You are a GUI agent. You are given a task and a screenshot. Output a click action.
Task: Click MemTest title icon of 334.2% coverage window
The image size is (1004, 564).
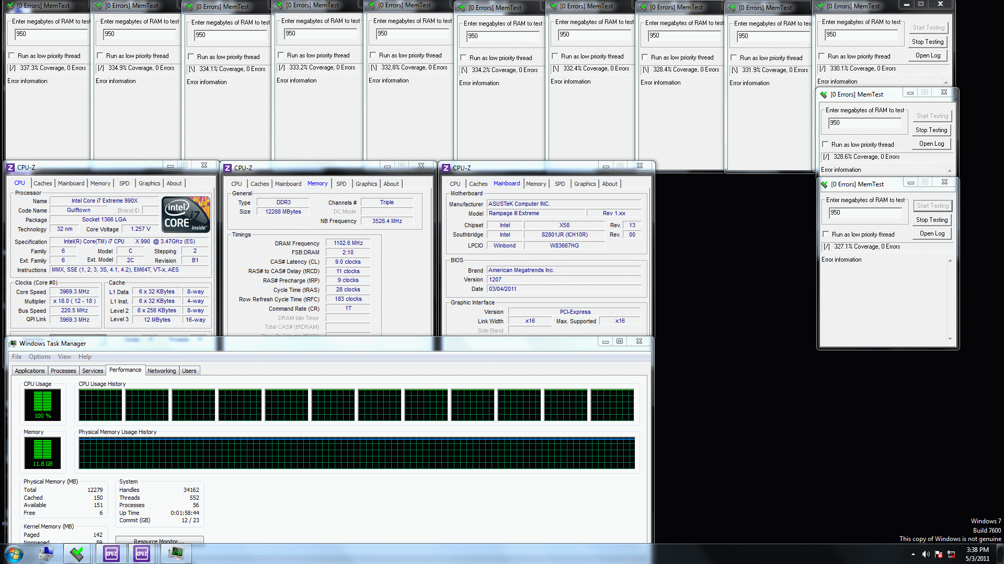pyautogui.click(x=462, y=8)
